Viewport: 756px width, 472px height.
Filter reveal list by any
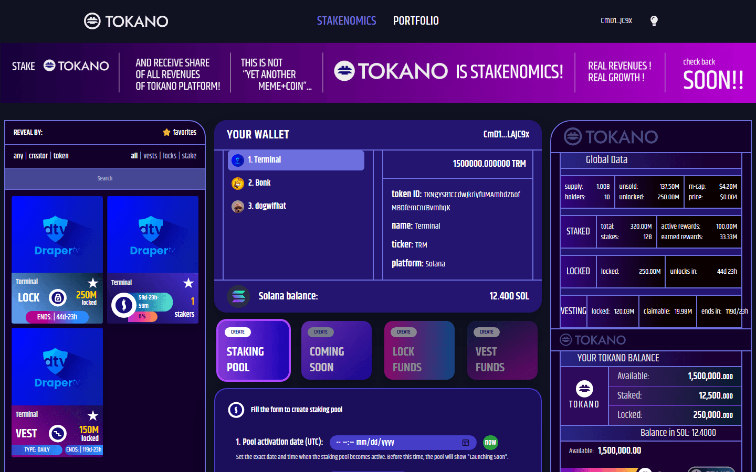18,156
